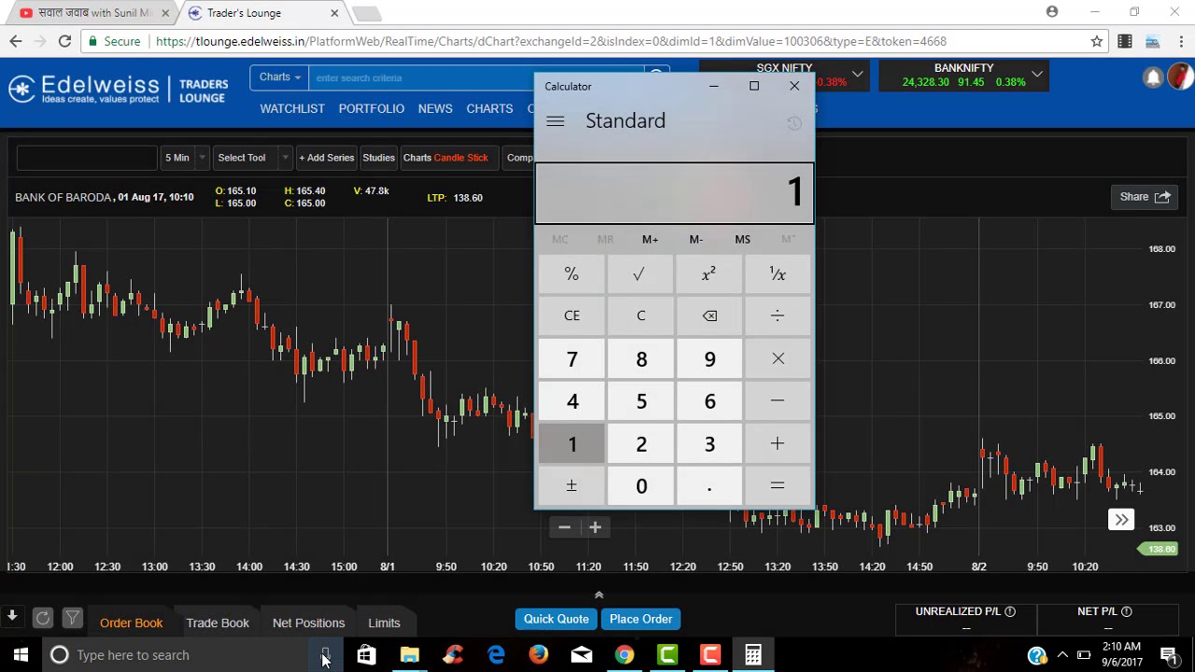Click the browser address bar URL

pyautogui.click(x=551, y=41)
